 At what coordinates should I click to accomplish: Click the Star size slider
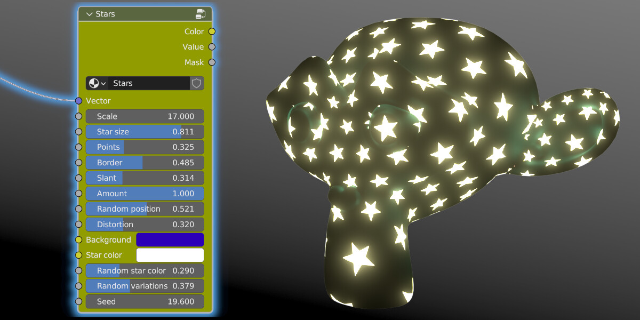pos(145,132)
